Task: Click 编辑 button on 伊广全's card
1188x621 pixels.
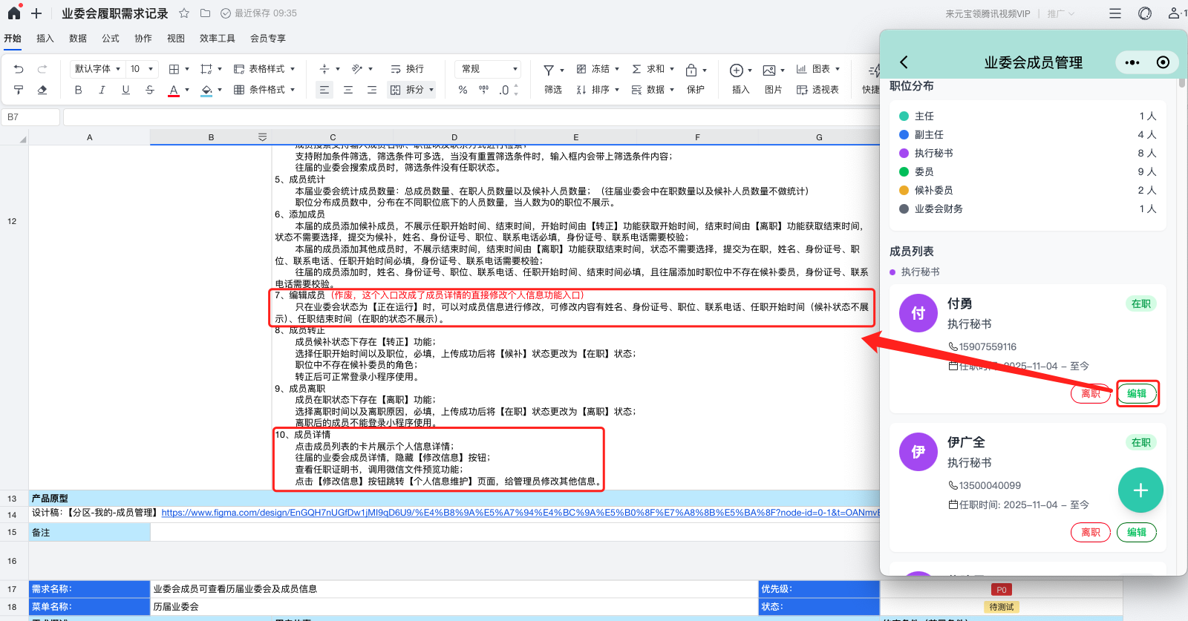Action: (x=1137, y=532)
